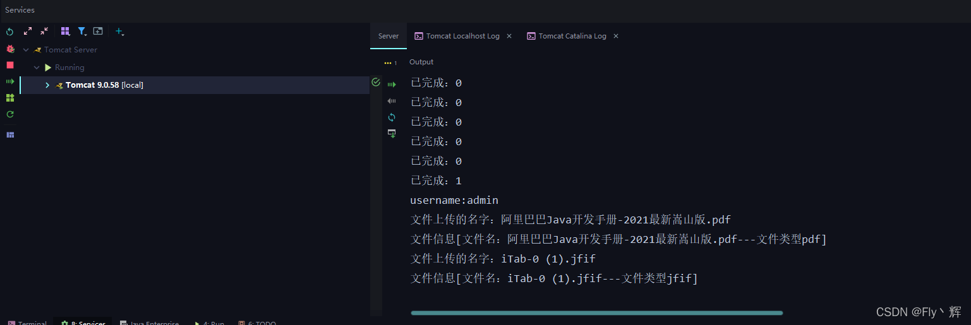Click the Open in New Tab icon

pyautogui.click(x=98, y=31)
